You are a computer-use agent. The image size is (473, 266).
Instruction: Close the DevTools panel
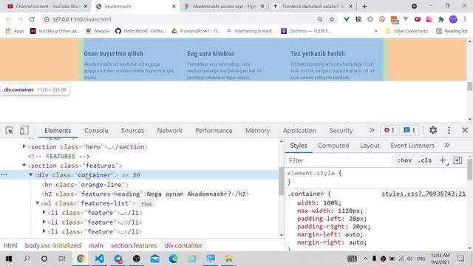465,130
